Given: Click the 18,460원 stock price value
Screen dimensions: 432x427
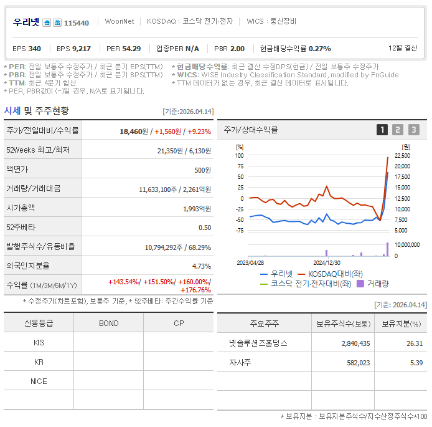Looking at the screenshot, I should [134, 132].
